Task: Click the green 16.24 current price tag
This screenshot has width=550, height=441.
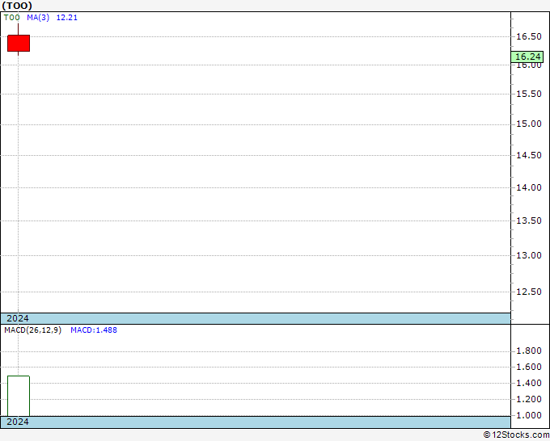Action: [x=527, y=57]
